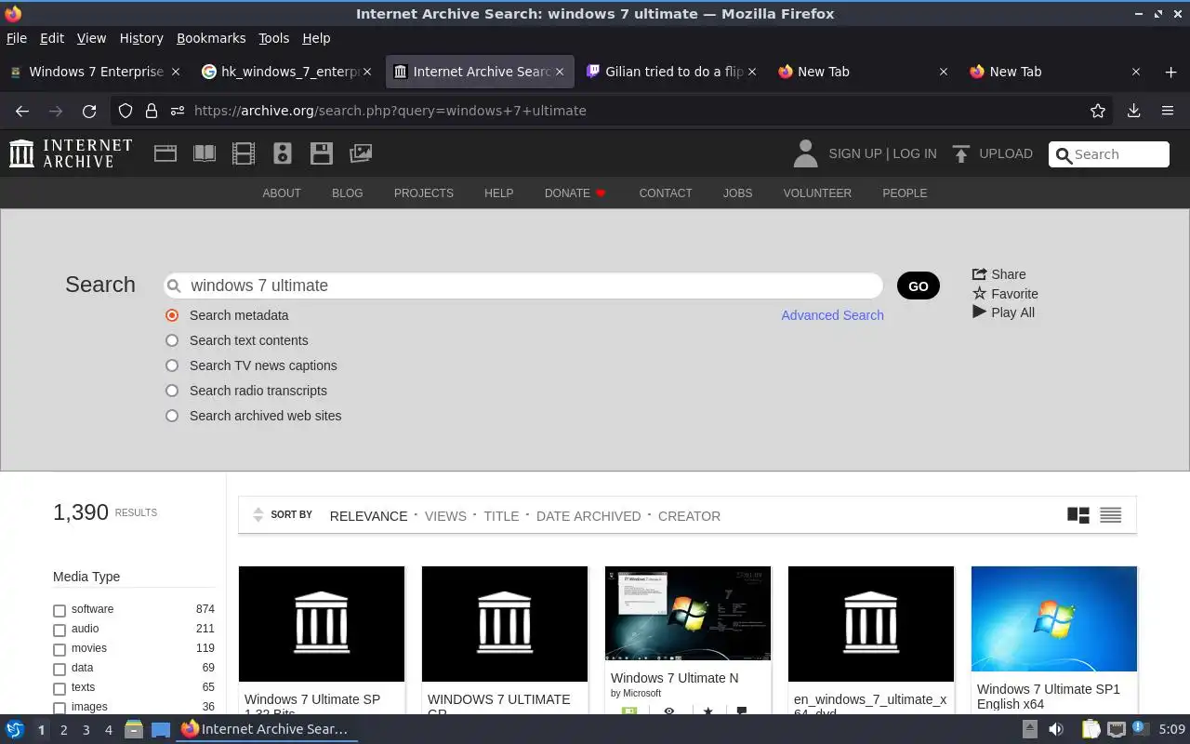Open a new browser tab

pos(1170,72)
